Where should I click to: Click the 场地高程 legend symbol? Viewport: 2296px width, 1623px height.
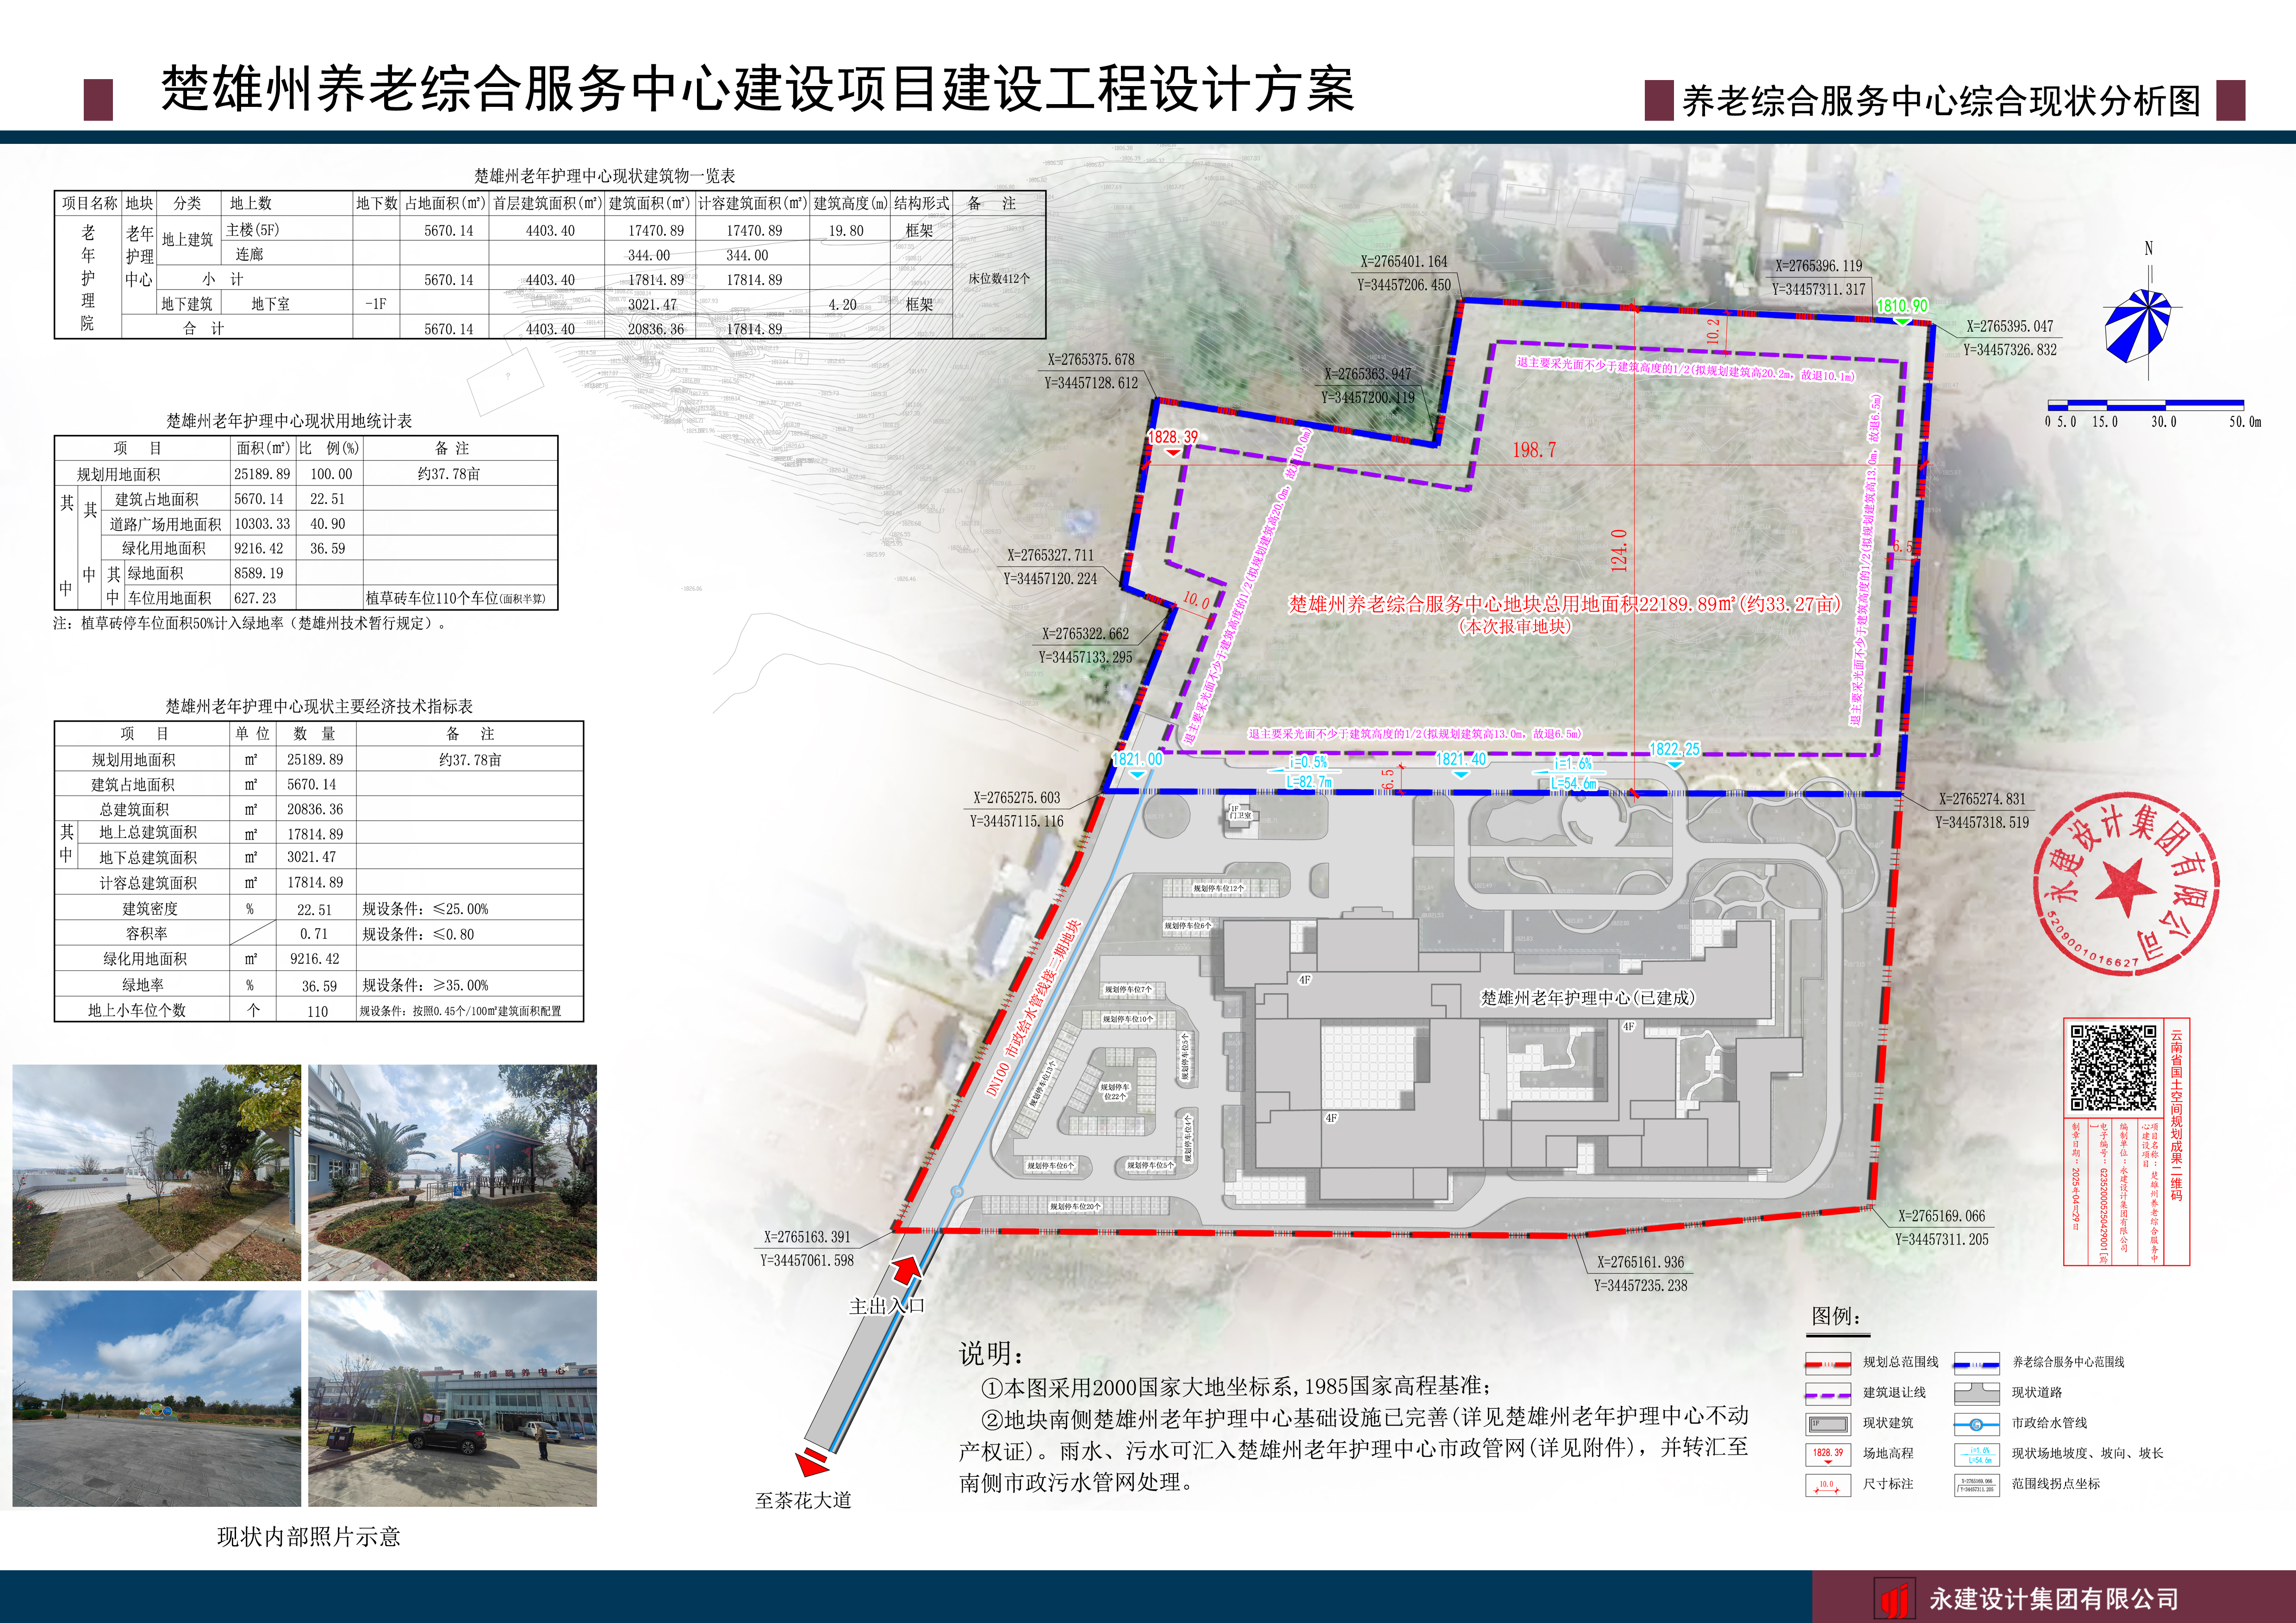coord(1828,1454)
